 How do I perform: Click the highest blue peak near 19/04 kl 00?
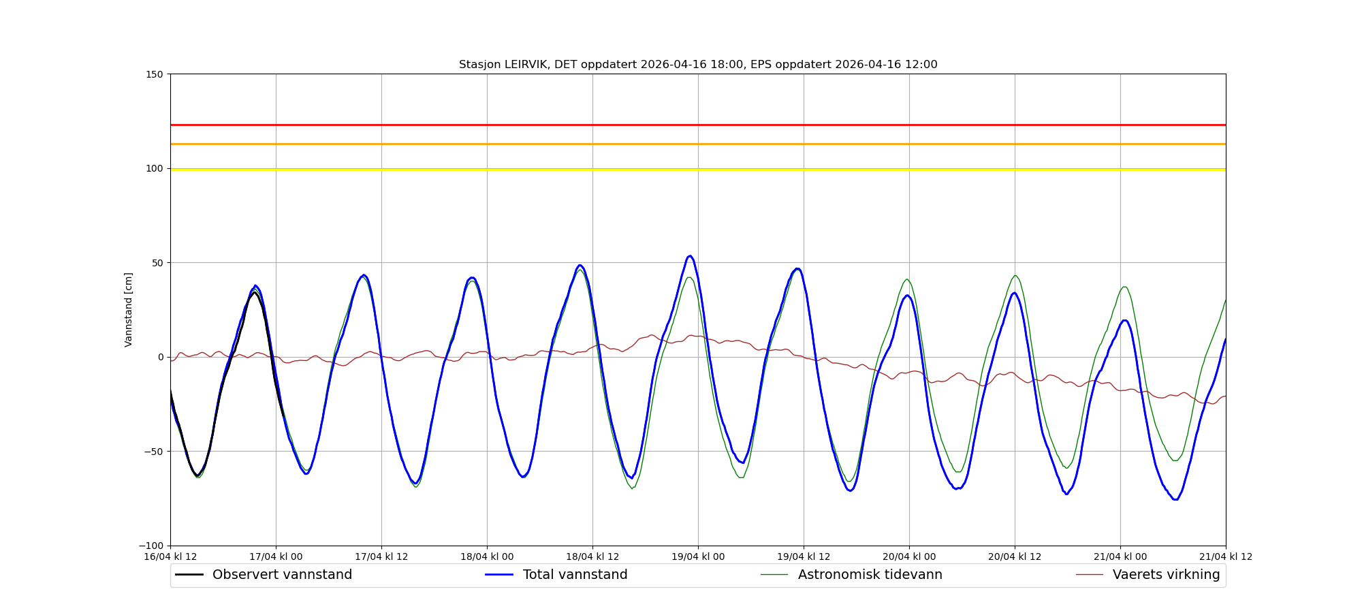pos(690,256)
